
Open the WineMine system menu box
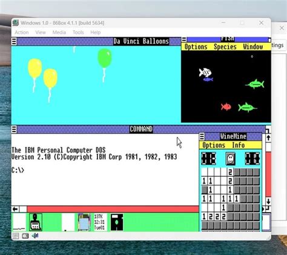pos(202,136)
